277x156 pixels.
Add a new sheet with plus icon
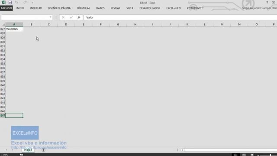[43, 150]
